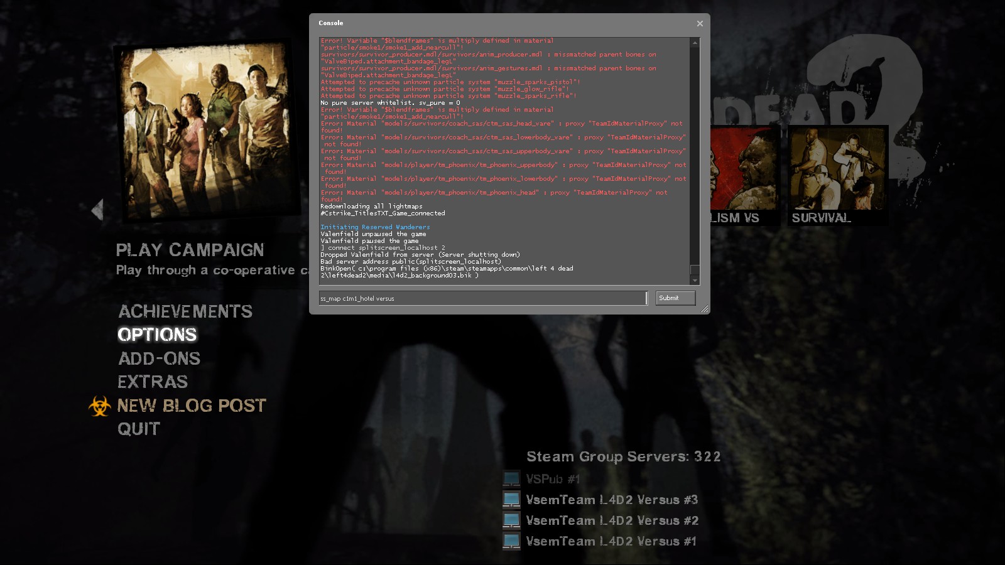1005x565 pixels.
Task: Click the Survival mode label text
Action: [x=821, y=218]
